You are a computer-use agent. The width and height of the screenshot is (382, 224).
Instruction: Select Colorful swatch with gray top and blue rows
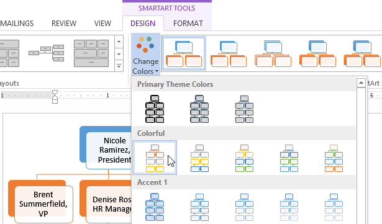(289, 158)
